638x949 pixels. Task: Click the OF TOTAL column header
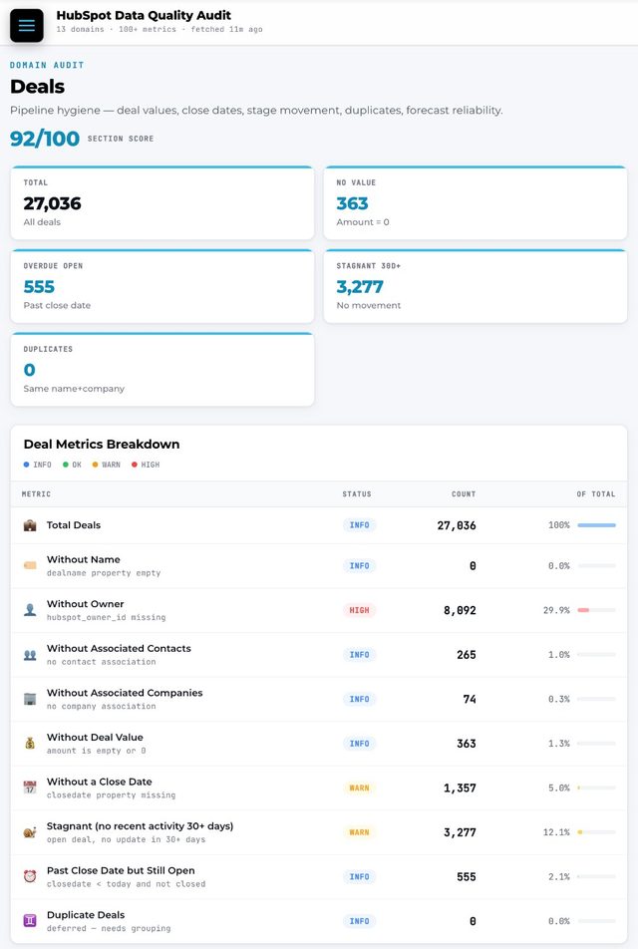coord(595,494)
